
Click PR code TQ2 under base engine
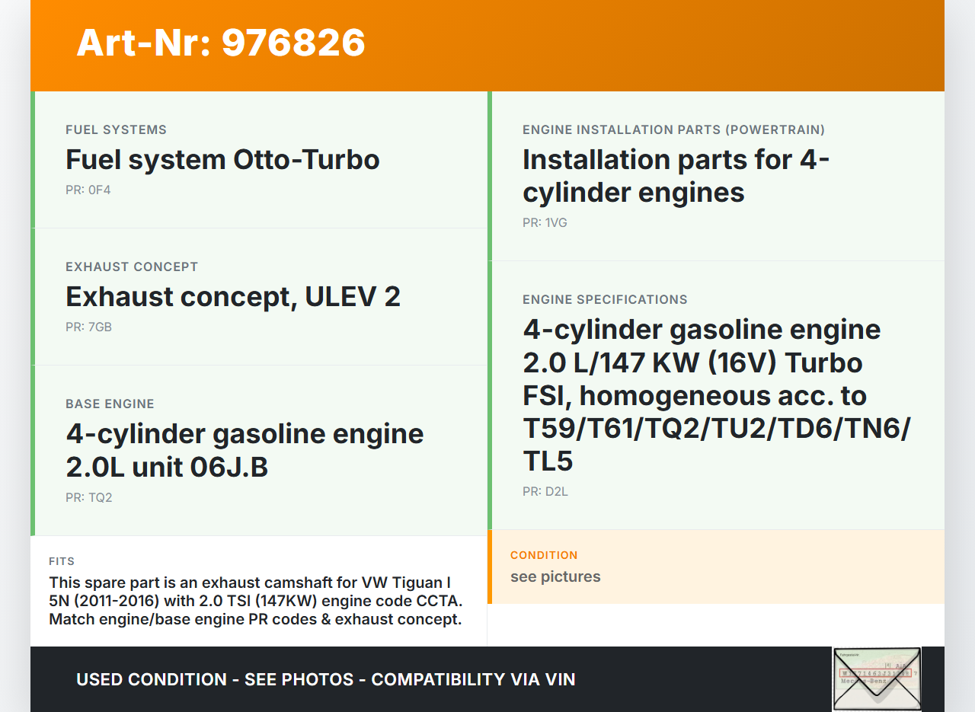[x=89, y=497]
